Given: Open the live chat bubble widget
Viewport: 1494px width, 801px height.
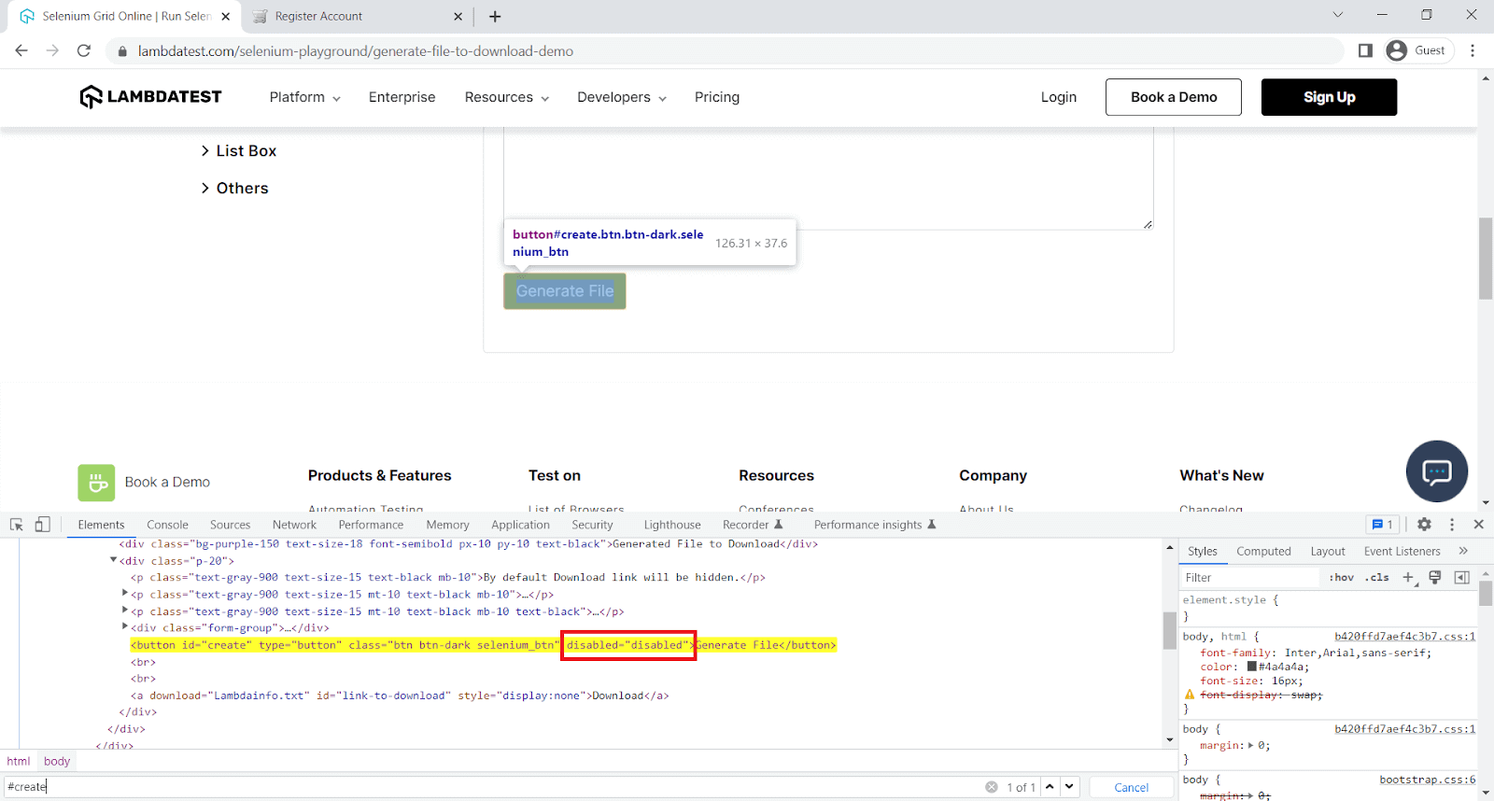Looking at the screenshot, I should (x=1436, y=471).
